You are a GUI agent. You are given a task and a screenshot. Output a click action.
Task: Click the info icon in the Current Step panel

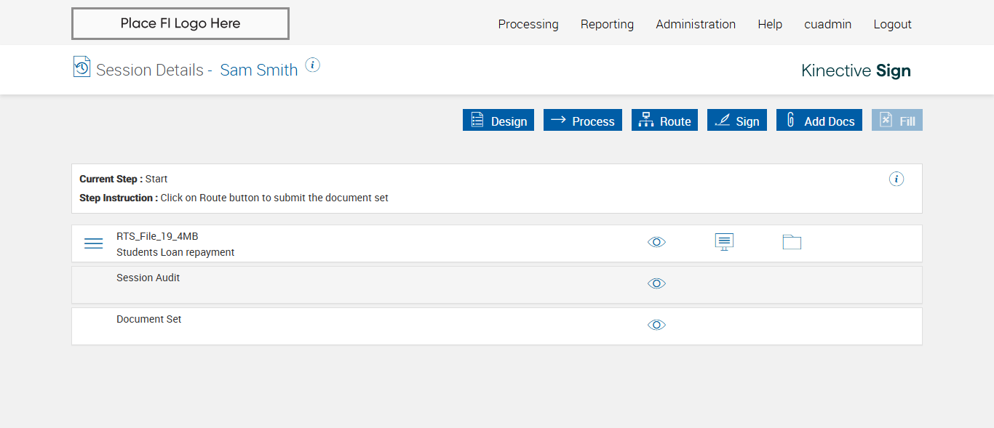tap(896, 179)
